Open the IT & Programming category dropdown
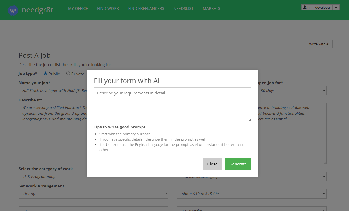The width and height of the screenshot is (349, 211). tap(93, 176)
